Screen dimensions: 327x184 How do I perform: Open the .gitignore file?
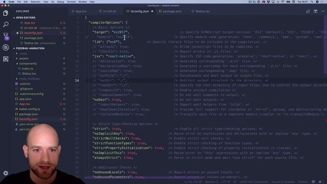26,89
